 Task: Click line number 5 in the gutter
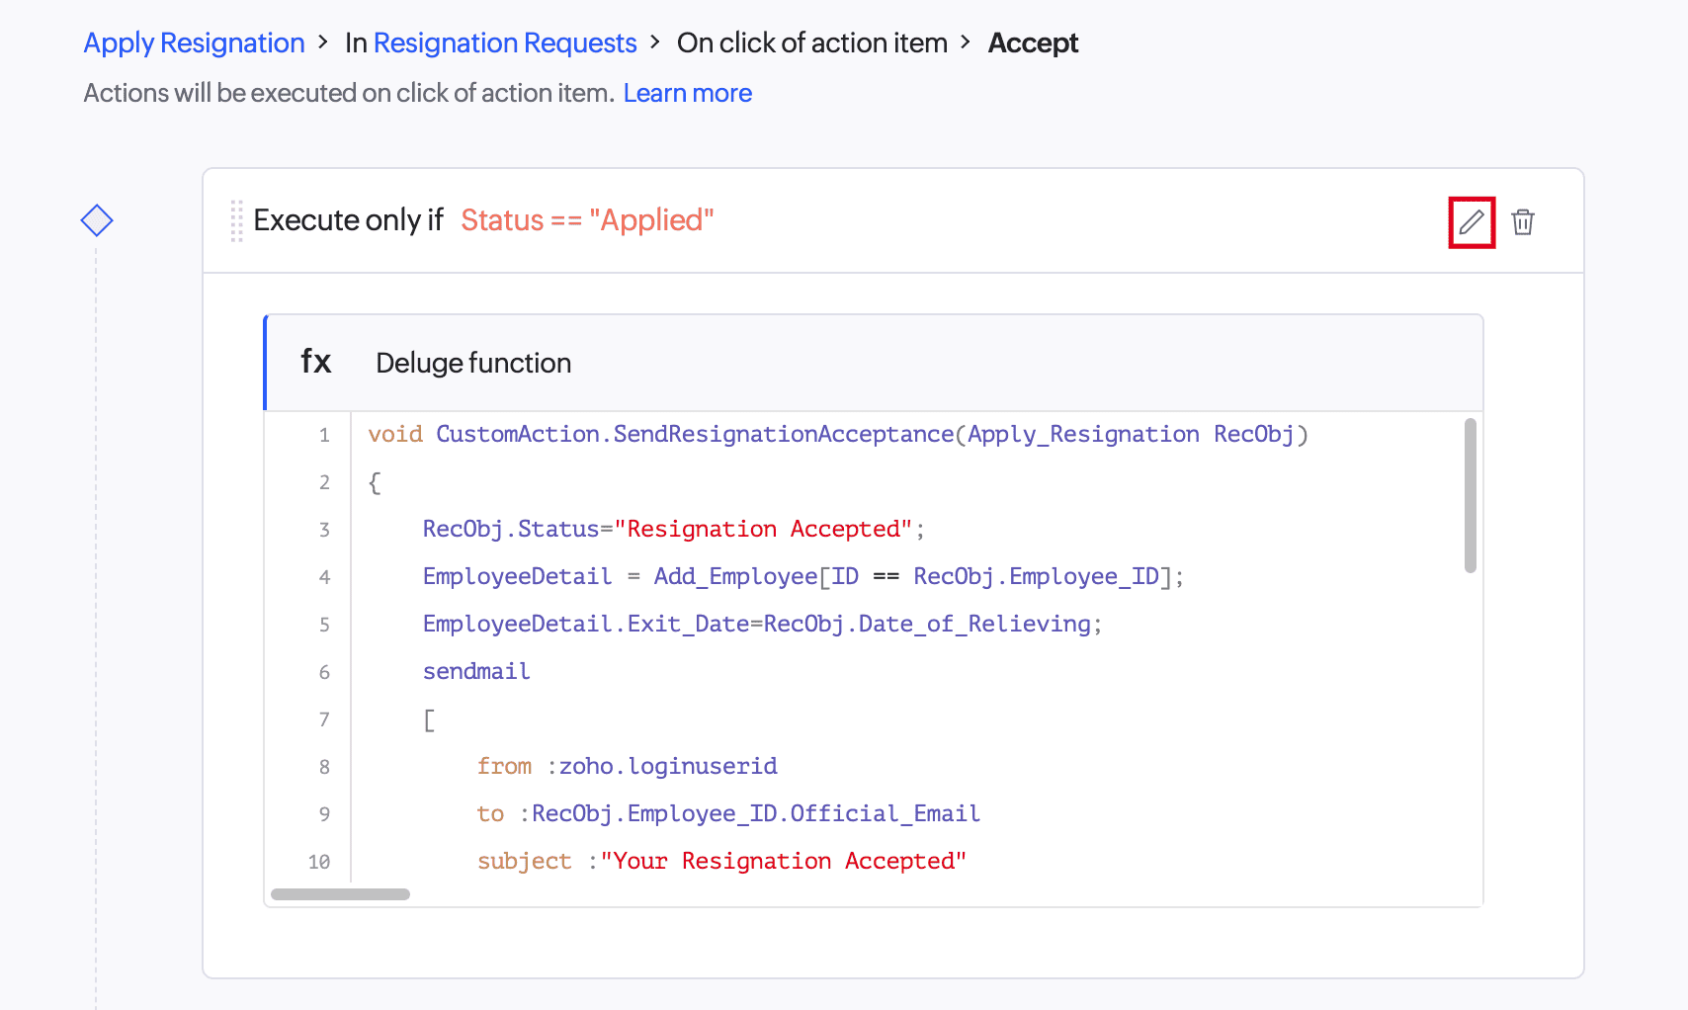(x=324, y=625)
